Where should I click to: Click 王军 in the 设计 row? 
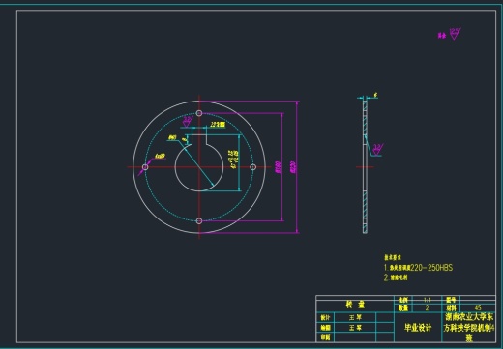point(355,317)
